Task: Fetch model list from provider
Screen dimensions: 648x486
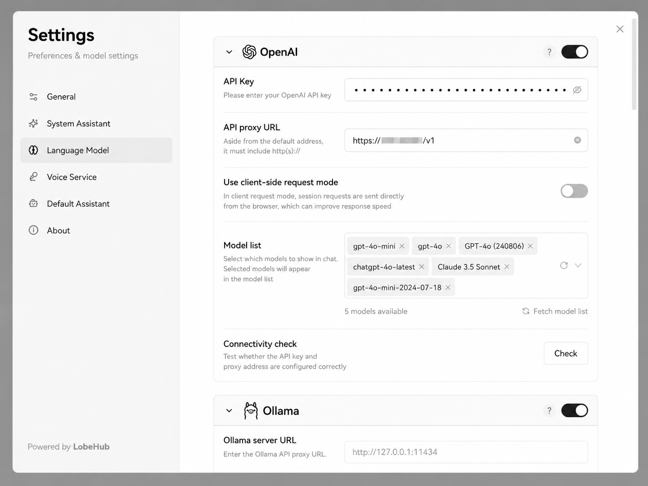Action: pos(555,311)
